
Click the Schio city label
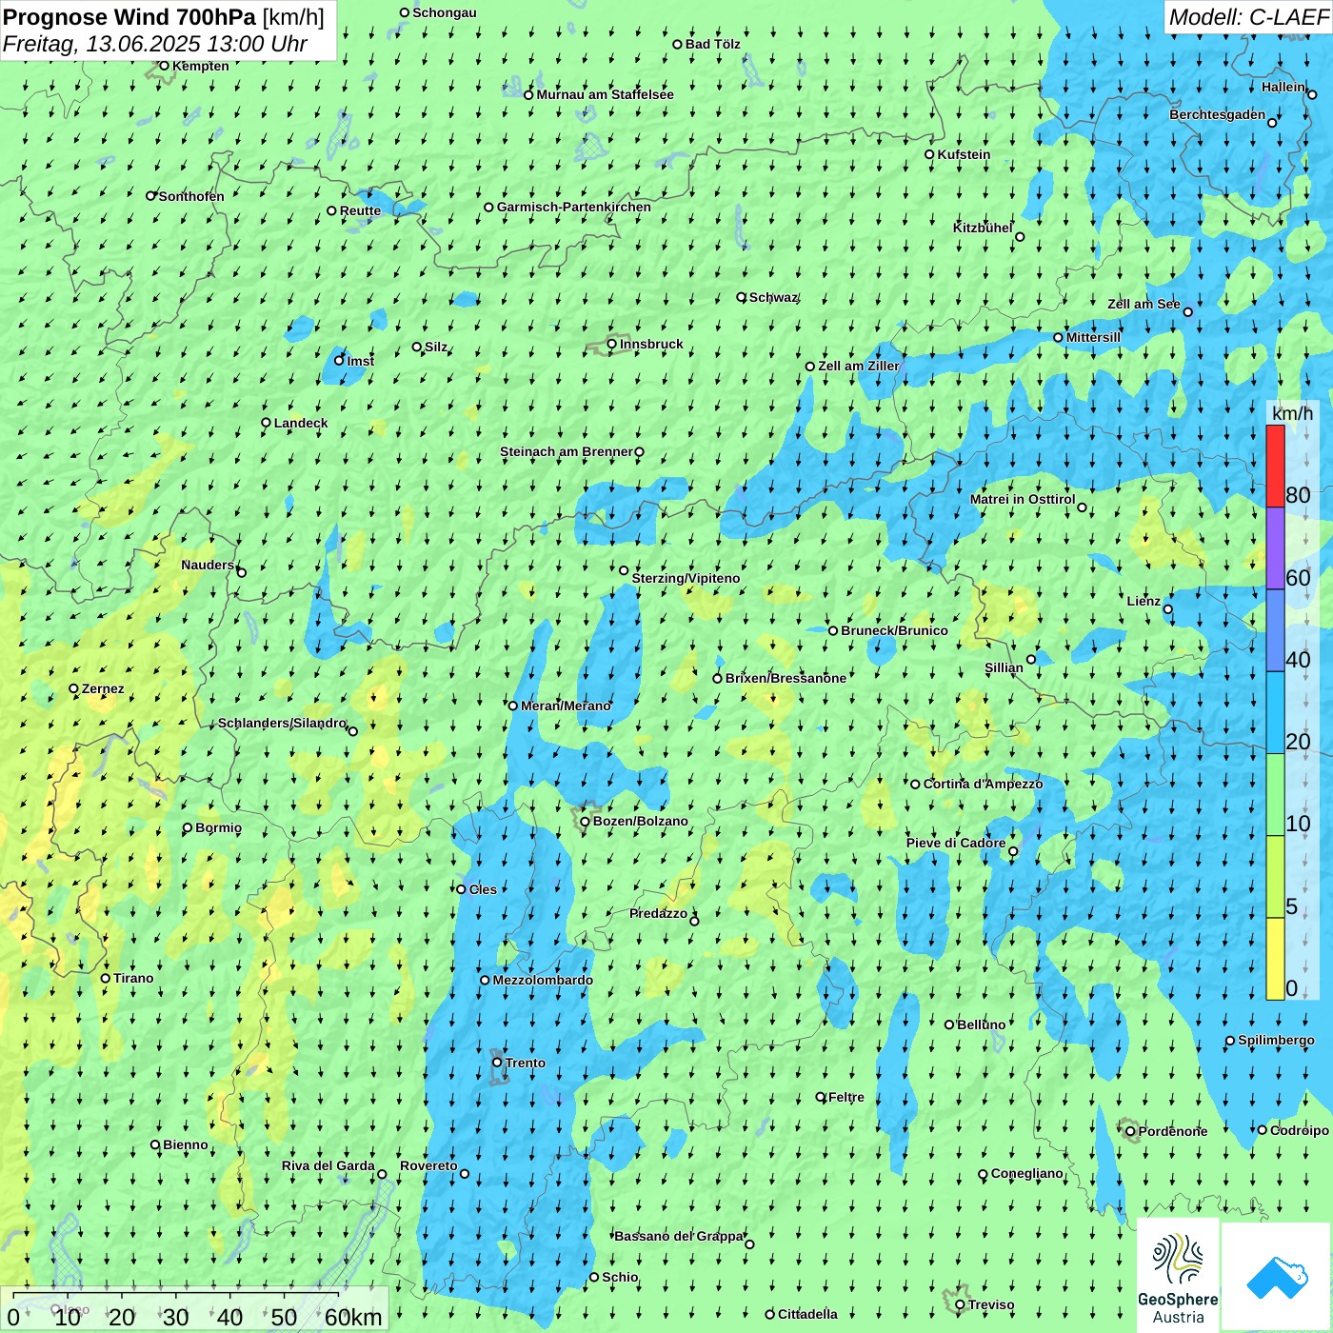pyautogui.click(x=620, y=1277)
